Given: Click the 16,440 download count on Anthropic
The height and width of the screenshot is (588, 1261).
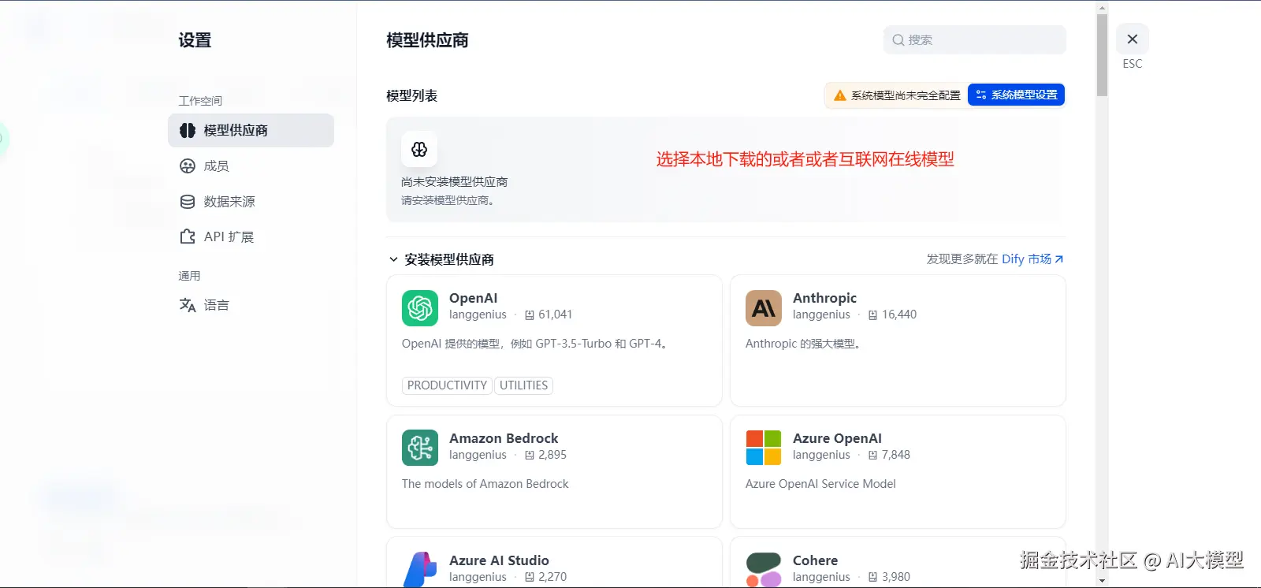Looking at the screenshot, I should (x=899, y=314).
